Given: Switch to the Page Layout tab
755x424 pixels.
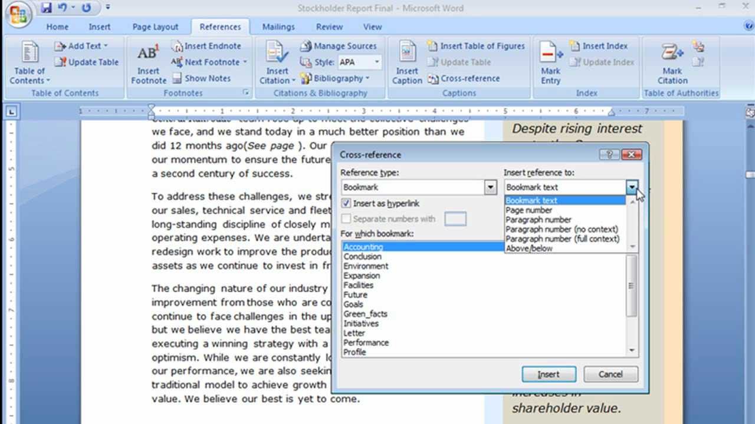Looking at the screenshot, I should point(155,26).
